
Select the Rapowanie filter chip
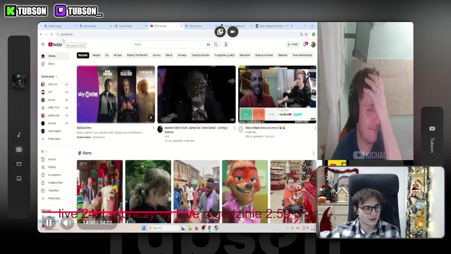click(x=245, y=55)
